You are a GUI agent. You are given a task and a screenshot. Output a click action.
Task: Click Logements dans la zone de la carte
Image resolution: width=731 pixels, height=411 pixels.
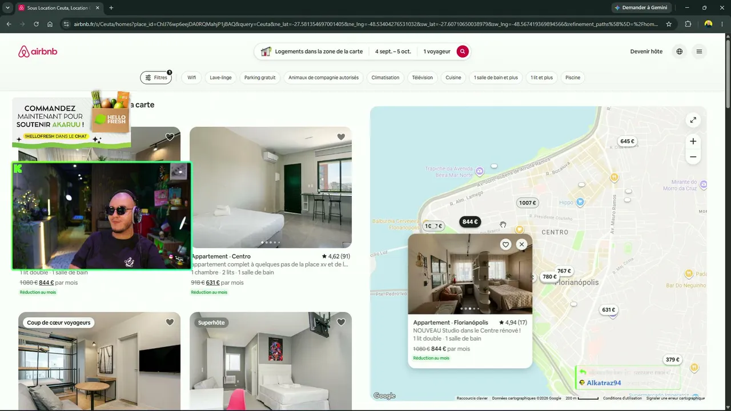coord(312,51)
